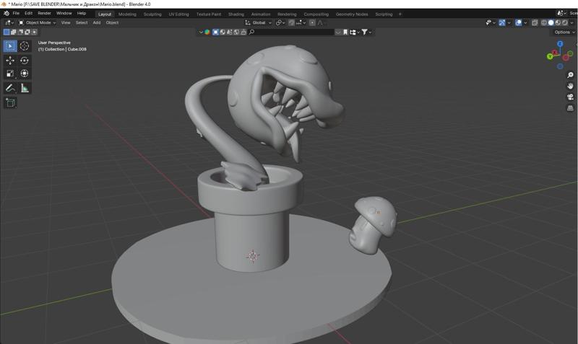The width and height of the screenshot is (578, 344).
Task: Switch to rendered viewport shading
Action: (565, 23)
